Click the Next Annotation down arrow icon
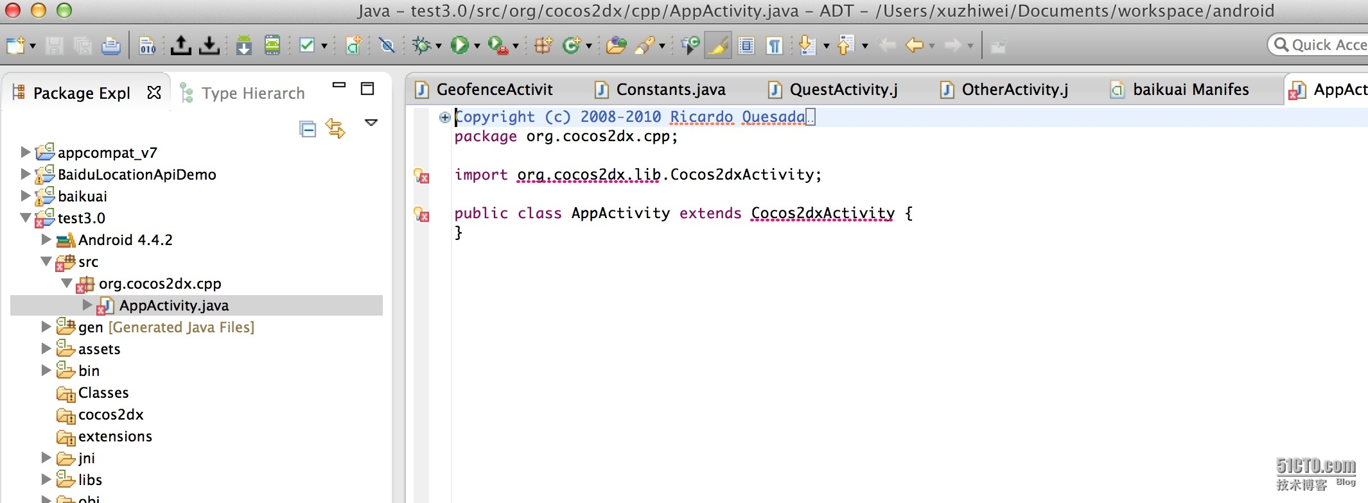This screenshot has width=1368, height=503. [x=807, y=46]
